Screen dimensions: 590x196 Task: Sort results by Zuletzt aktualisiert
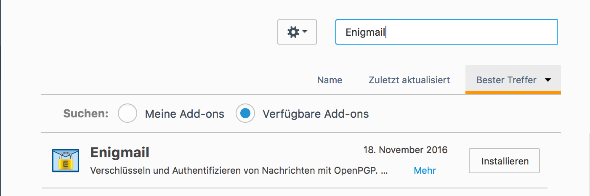tap(409, 80)
